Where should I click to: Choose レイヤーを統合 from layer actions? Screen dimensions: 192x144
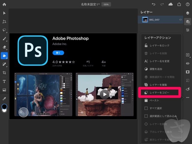click(x=161, y=124)
